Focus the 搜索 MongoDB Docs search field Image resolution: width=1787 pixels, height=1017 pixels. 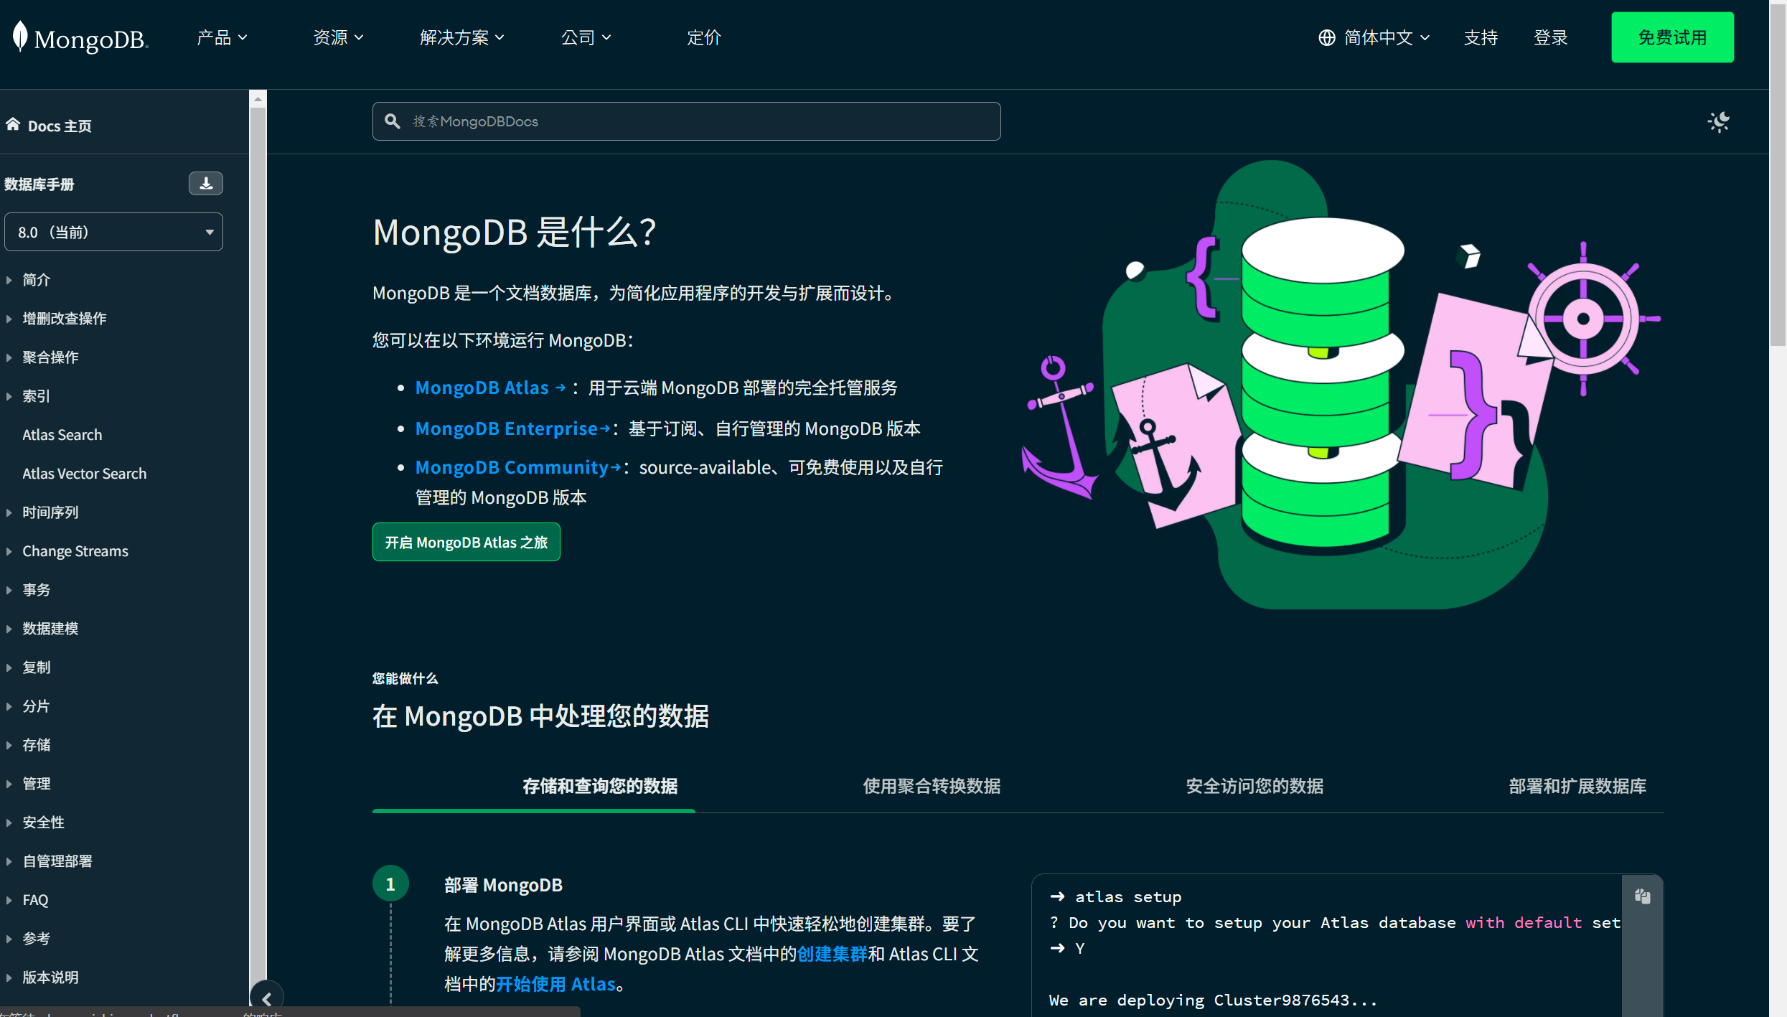(x=686, y=121)
